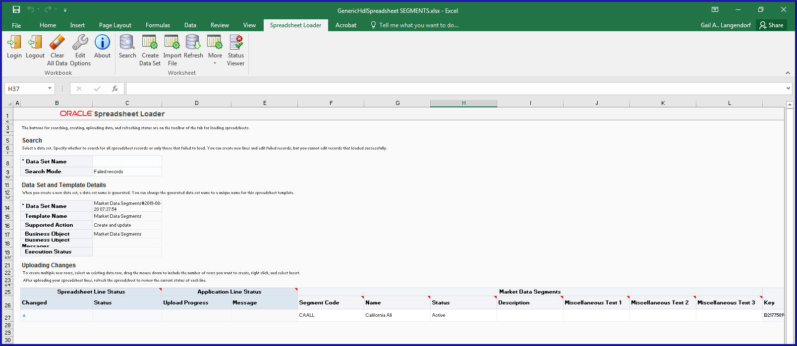Click the Save icon in title bar
The height and width of the screenshot is (346, 797).
16,9
